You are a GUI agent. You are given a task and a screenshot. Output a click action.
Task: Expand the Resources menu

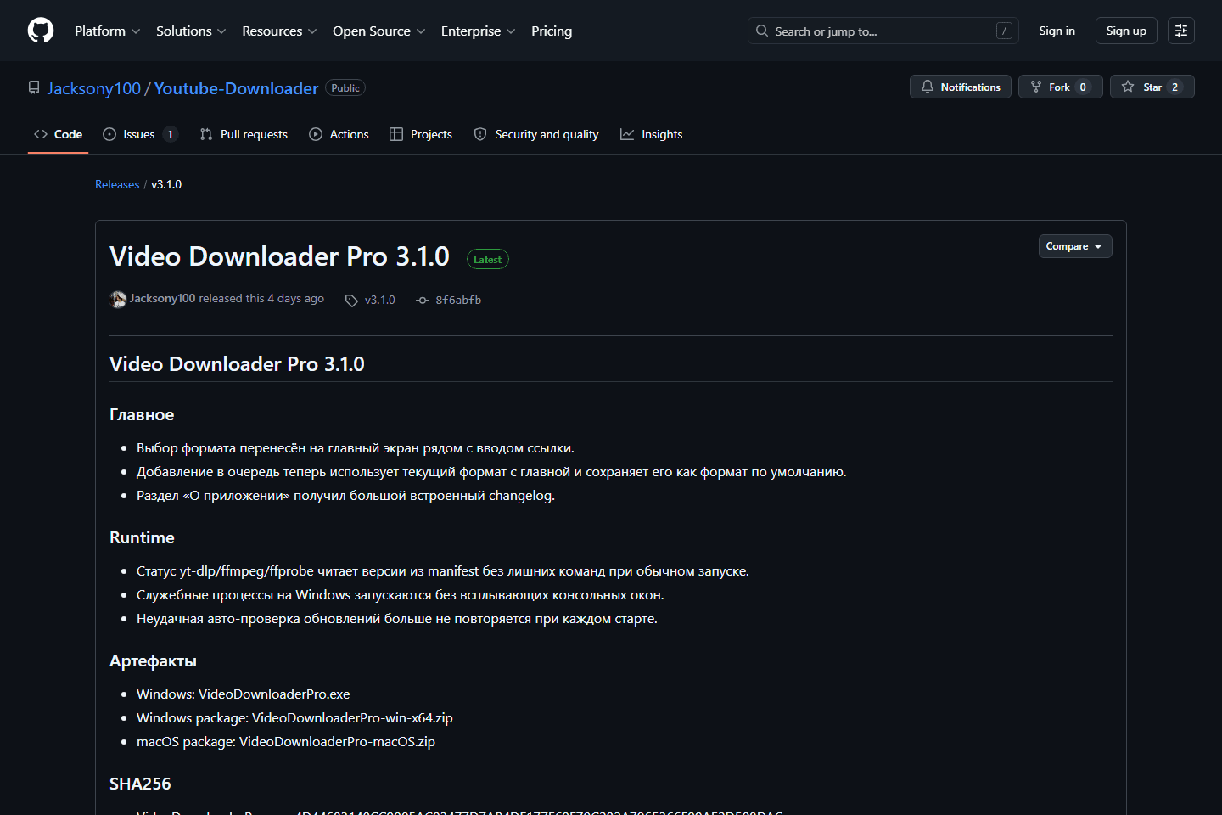pos(279,31)
